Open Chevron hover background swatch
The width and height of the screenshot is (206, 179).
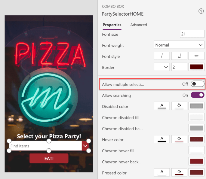point(196,161)
